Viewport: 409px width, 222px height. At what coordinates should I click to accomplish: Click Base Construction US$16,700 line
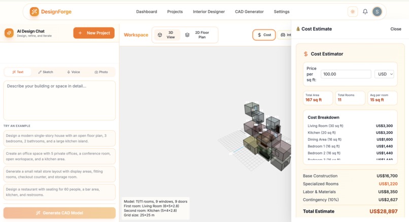pos(350,176)
